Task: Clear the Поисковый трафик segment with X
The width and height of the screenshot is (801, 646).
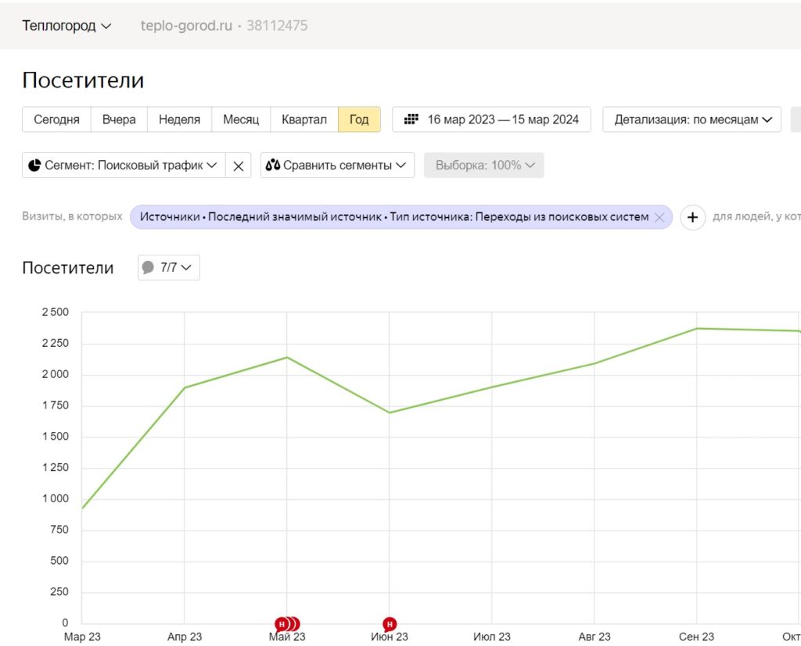Action: point(238,166)
